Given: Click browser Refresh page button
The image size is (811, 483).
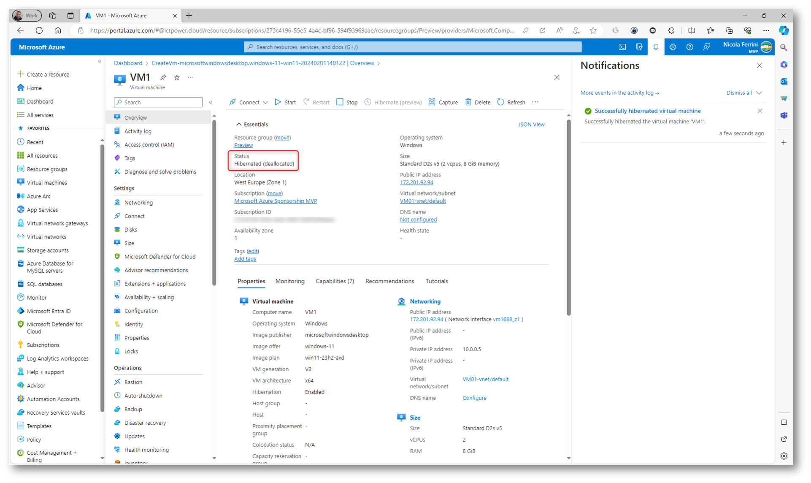Looking at the screenshot, I should 39,30.
